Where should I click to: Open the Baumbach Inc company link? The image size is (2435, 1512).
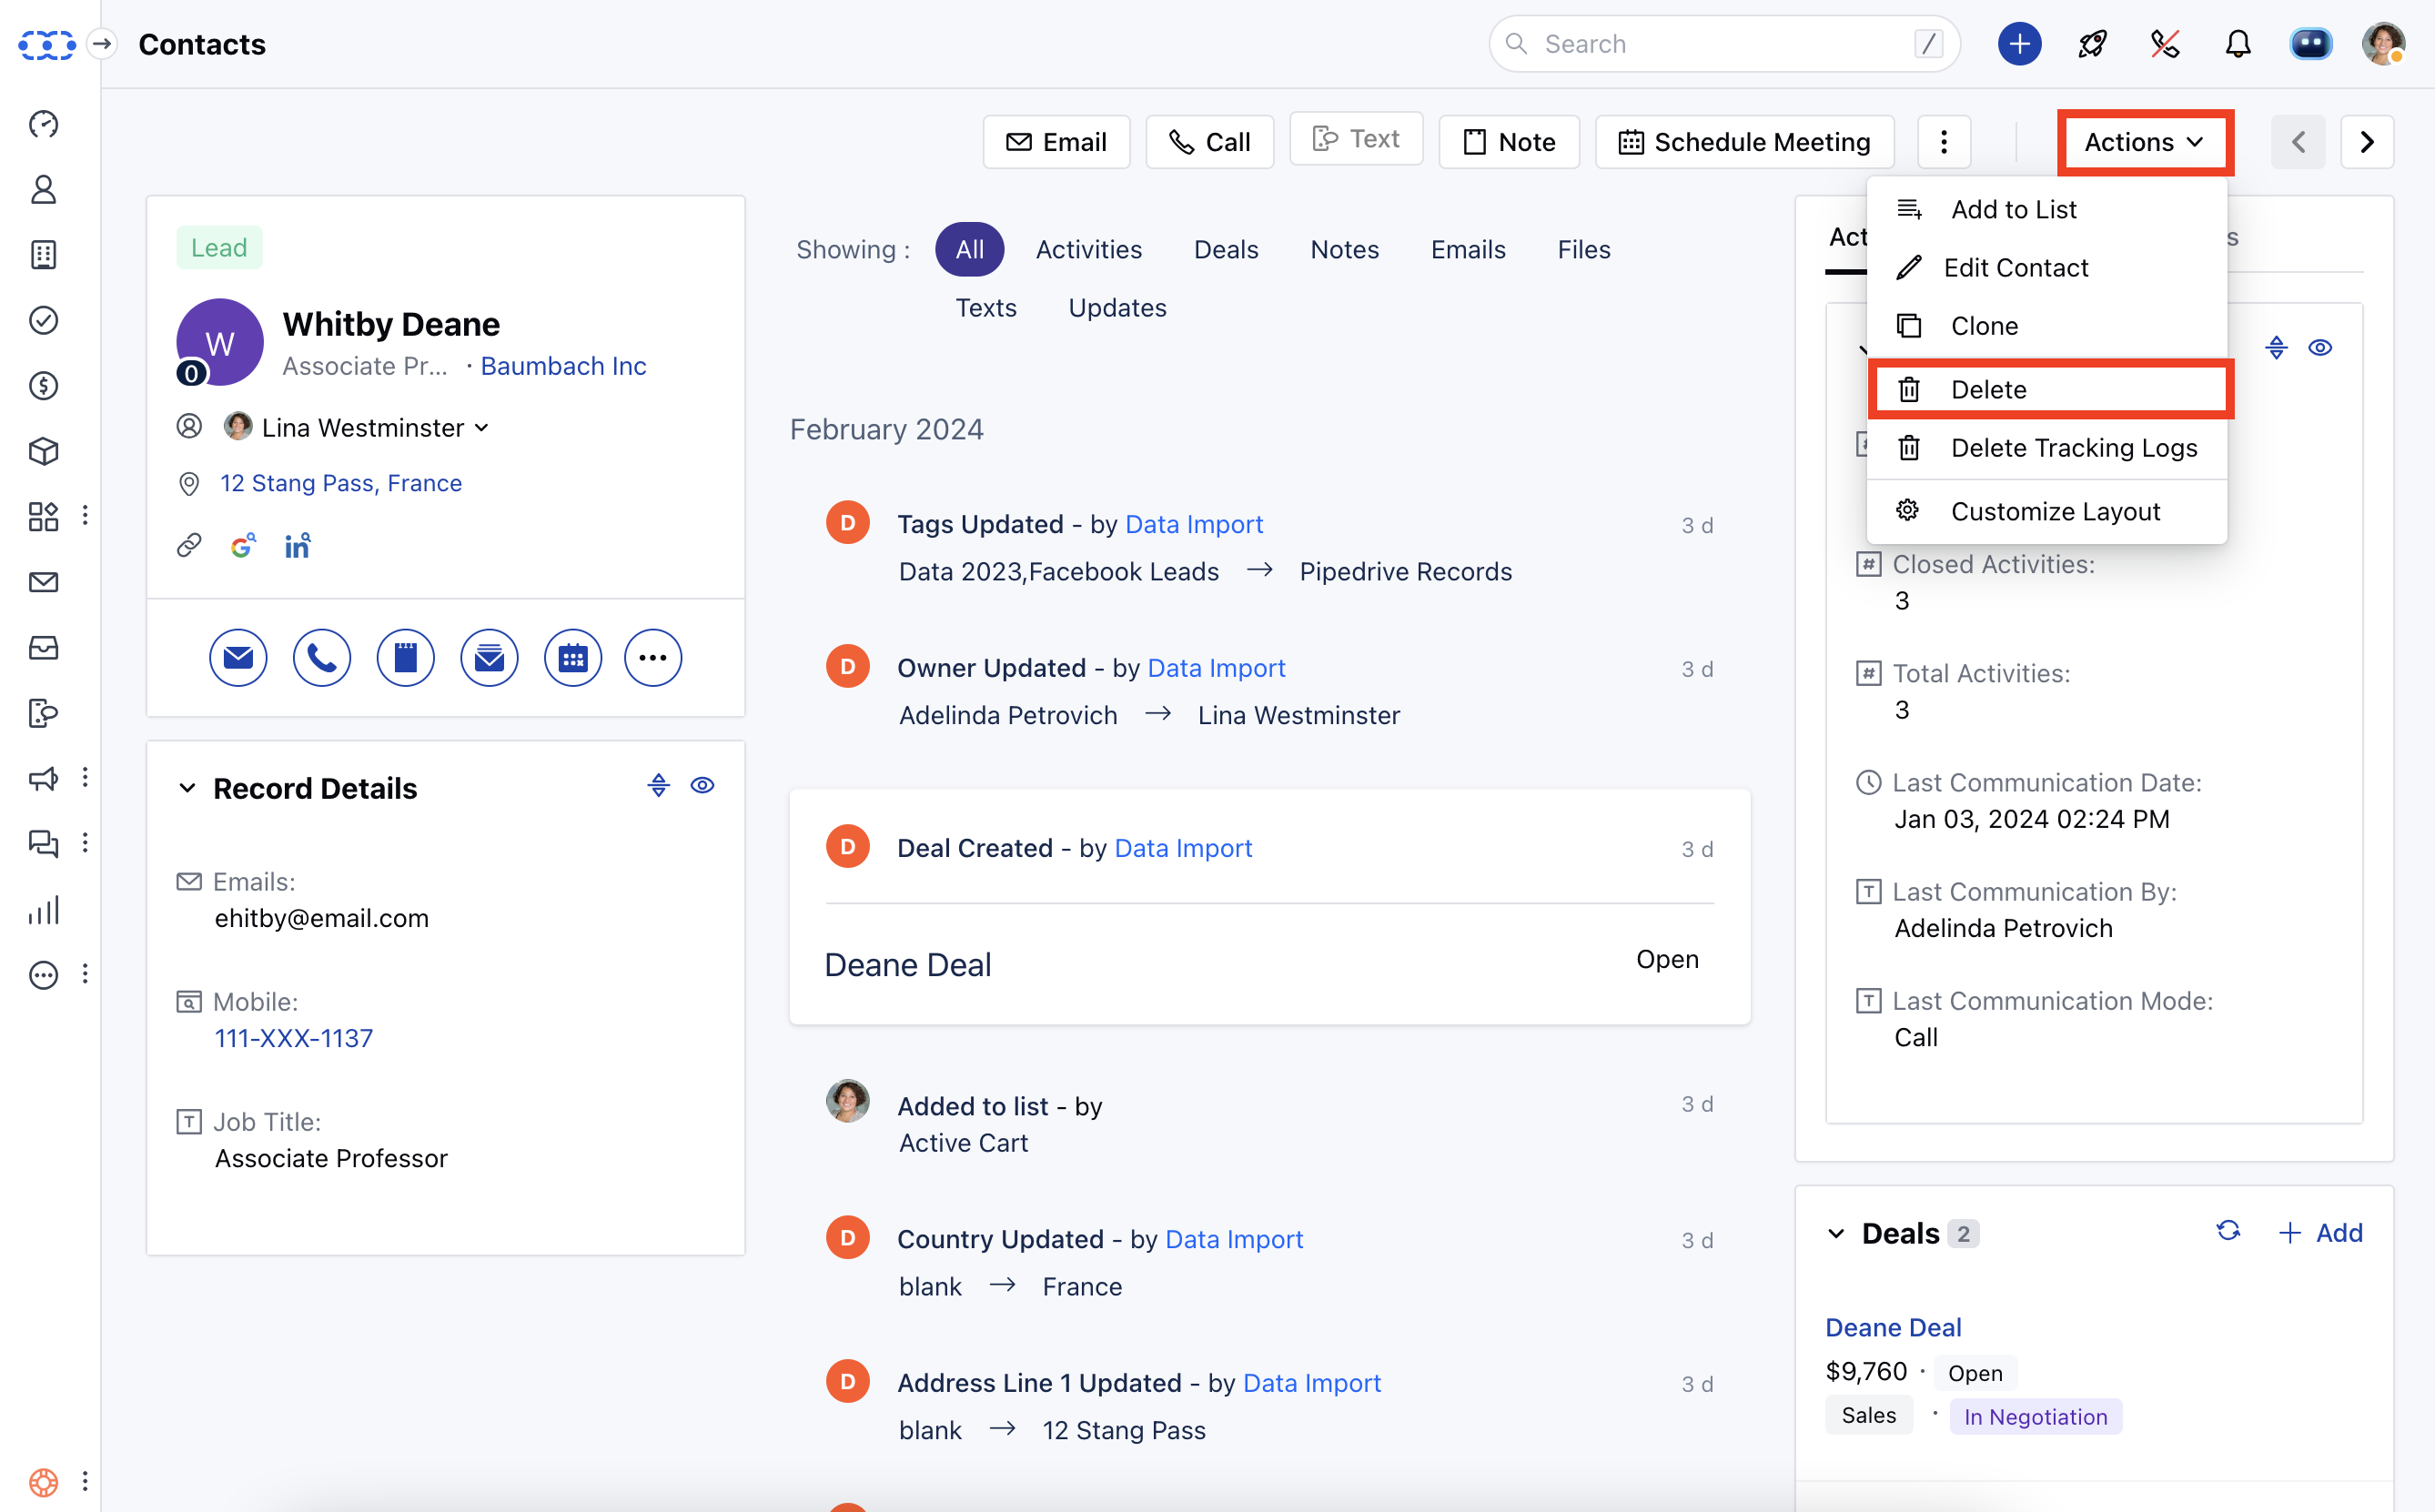[x=563, y=366]
